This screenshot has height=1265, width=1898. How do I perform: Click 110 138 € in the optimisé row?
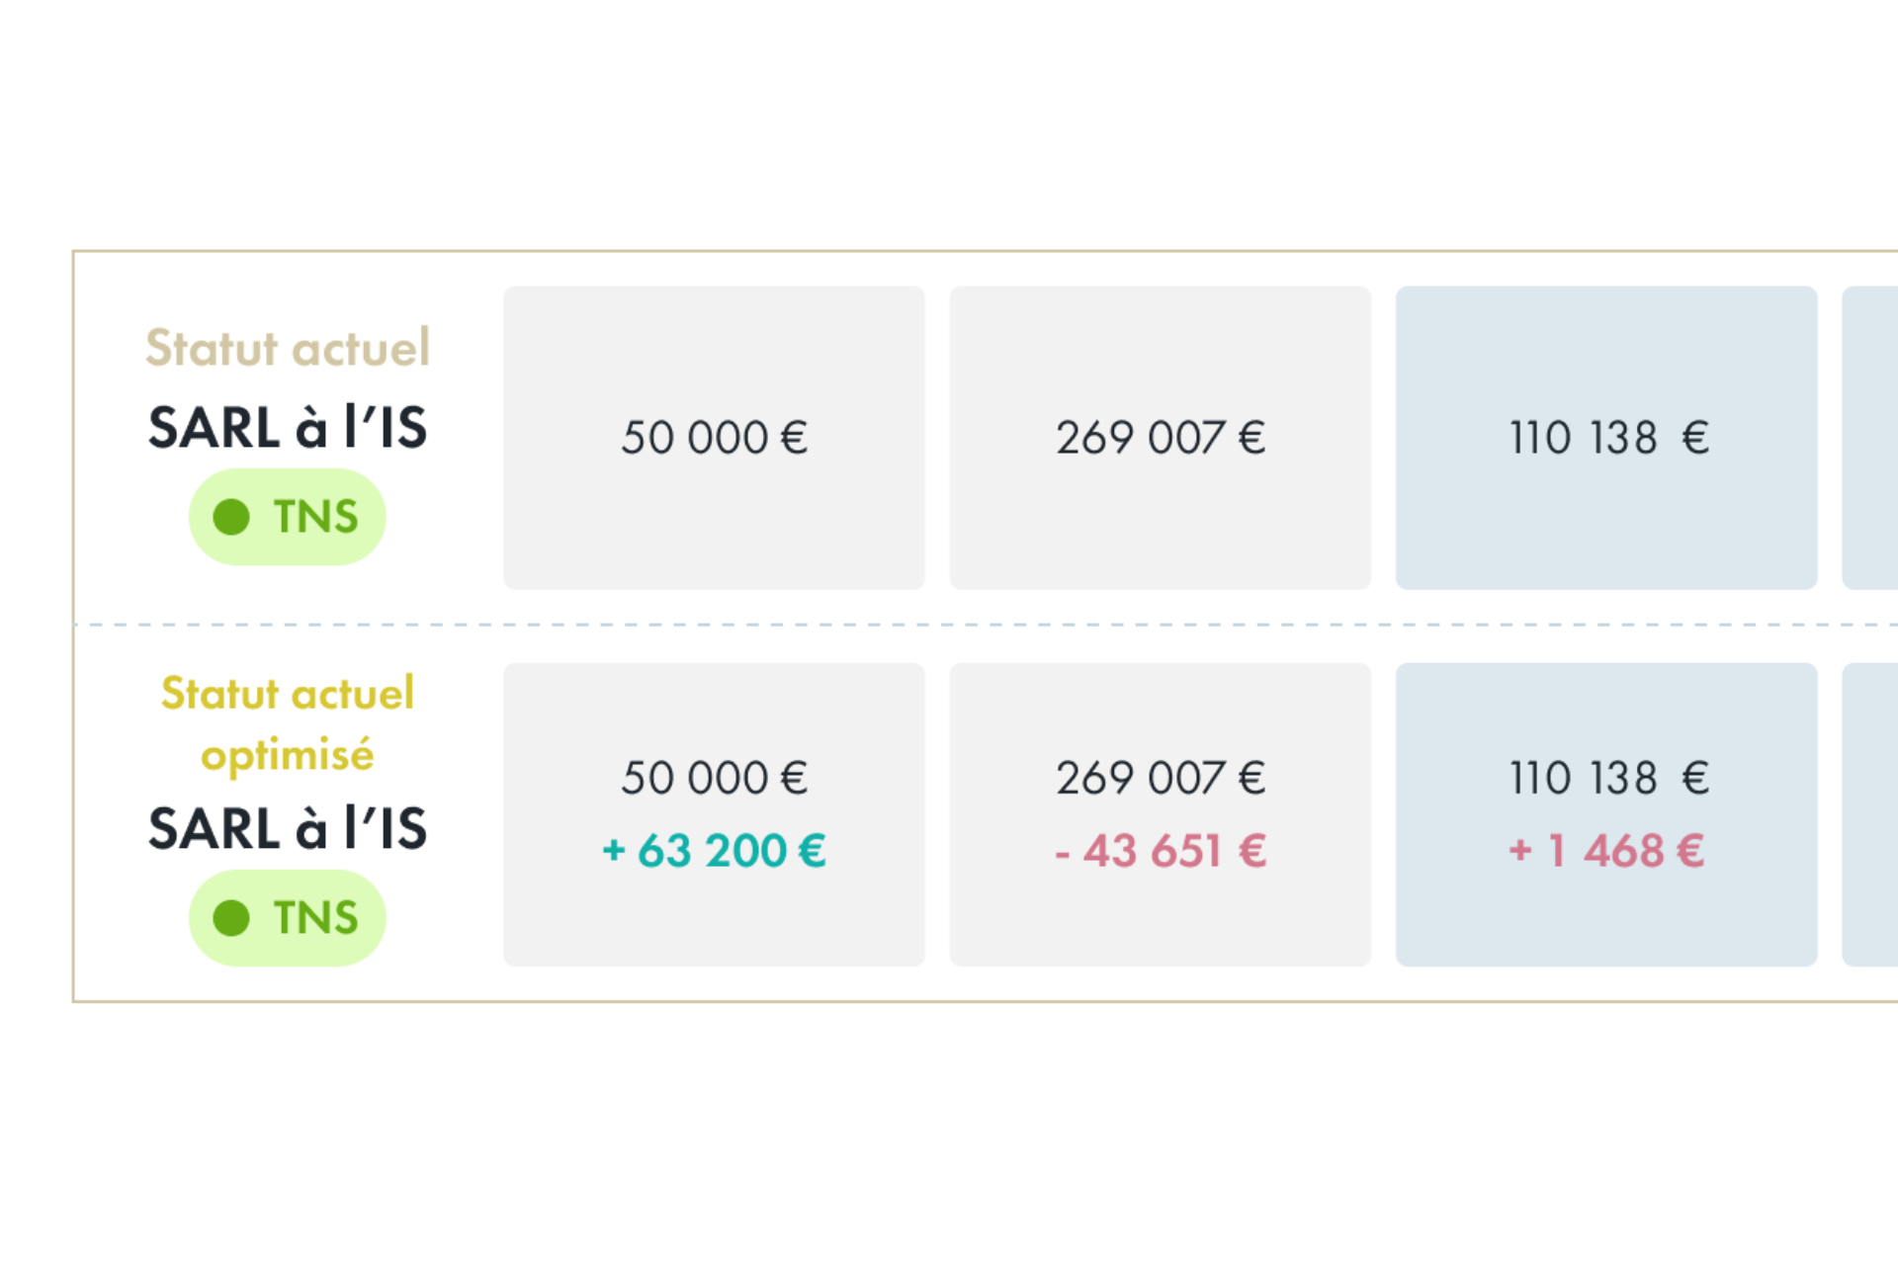click(1606, 778)
